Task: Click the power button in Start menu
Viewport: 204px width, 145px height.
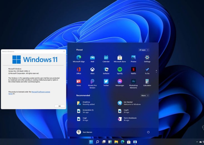Action: pos(148,132)
